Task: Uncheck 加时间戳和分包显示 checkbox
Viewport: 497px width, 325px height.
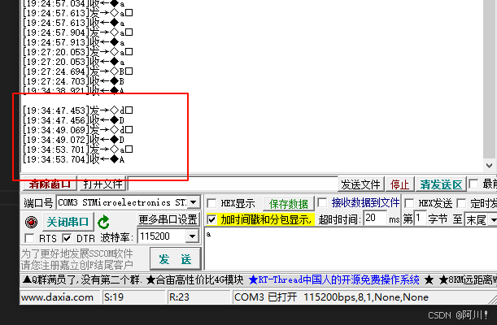Action: pyautogui.click(x=211, y=219)
